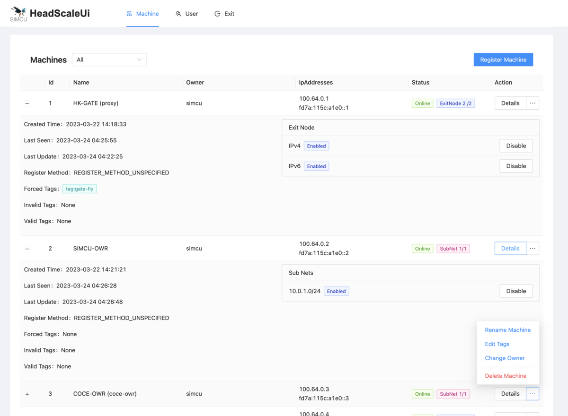Viewport: 568px width, 416px height.
Task: Click the Exit icon in navigation
Action: click(x=217, y=14)
